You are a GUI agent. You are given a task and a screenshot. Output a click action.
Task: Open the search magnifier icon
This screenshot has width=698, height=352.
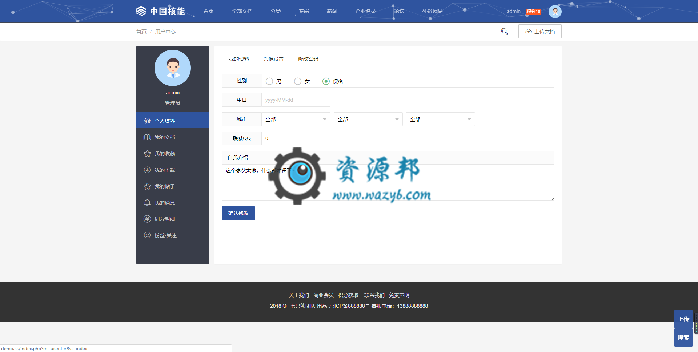pyautogui.click(x=504, y=32)
